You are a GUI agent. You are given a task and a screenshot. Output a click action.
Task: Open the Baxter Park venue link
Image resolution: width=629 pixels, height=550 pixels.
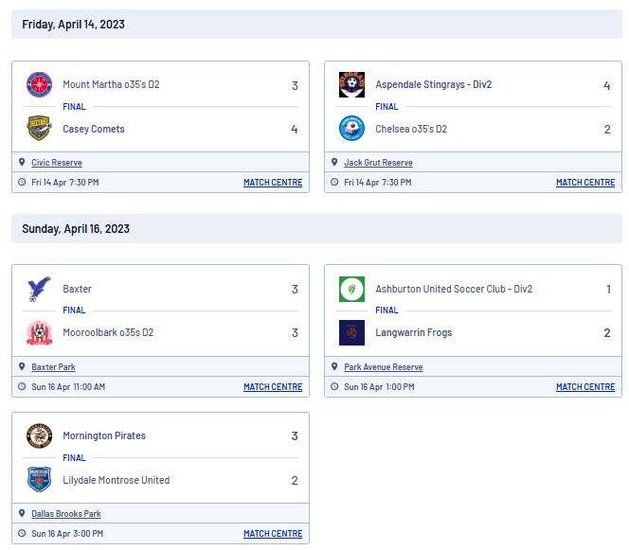(53, 366)
